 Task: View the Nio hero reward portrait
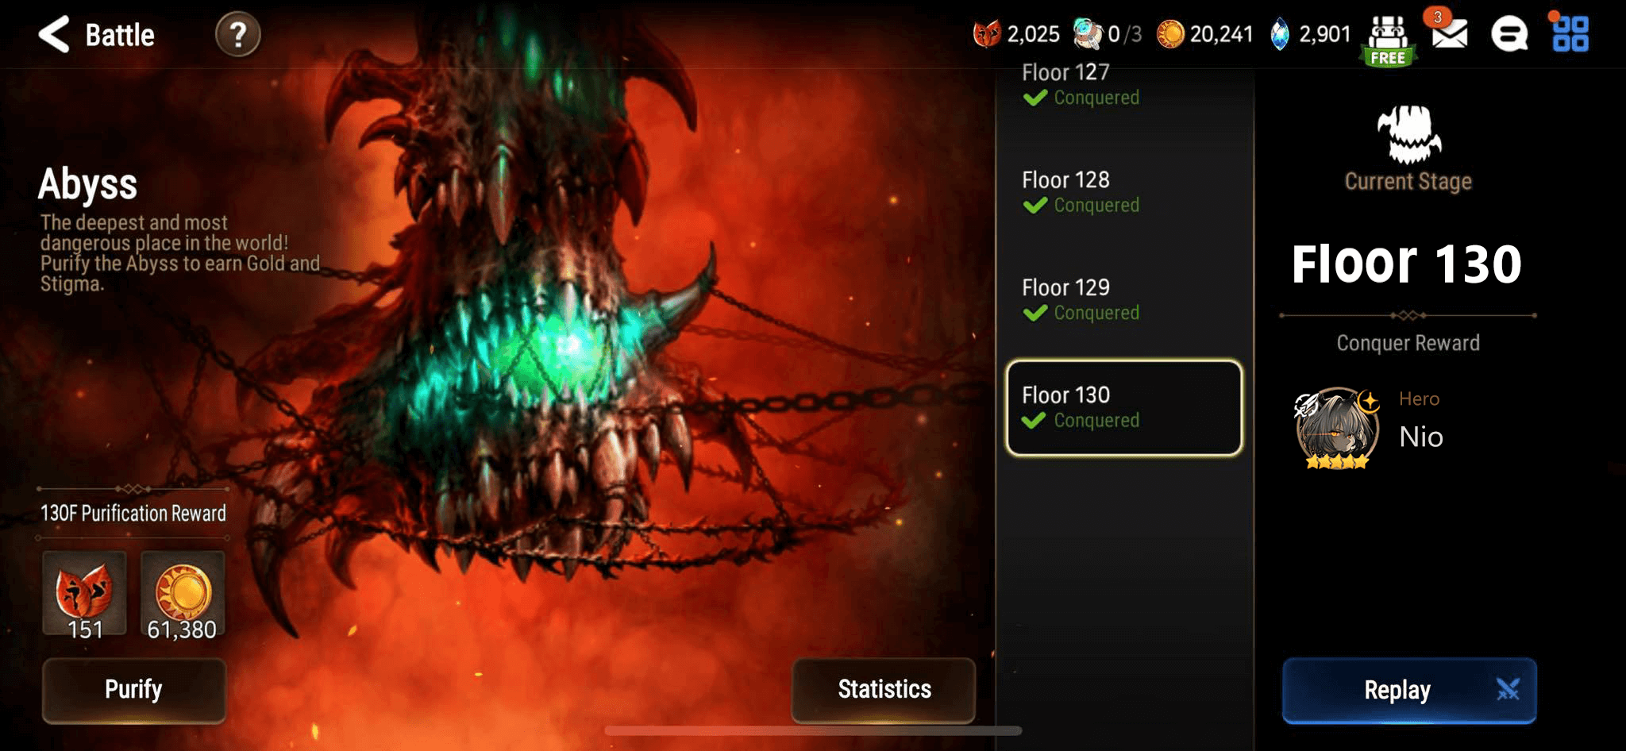(x=1337, y=428)
